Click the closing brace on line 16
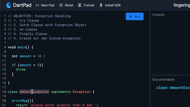 click(9, 83)
